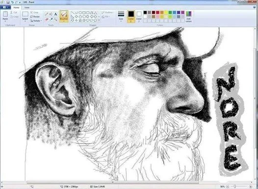Viewport: 258px width, 189px height.
Task: Click the Save icon in the title bar
Action: [x=8, y=2]
